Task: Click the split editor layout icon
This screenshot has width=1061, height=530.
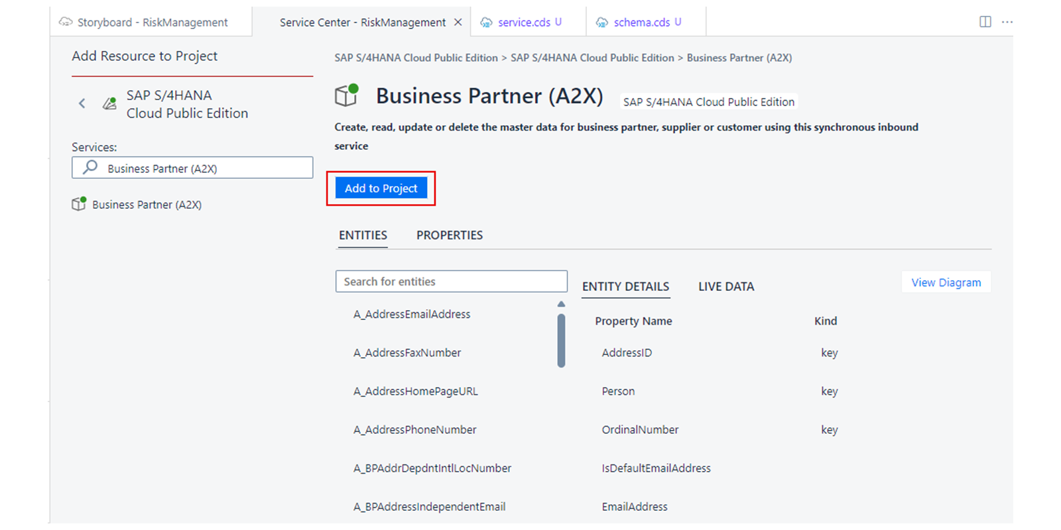Action: (985, 22)
